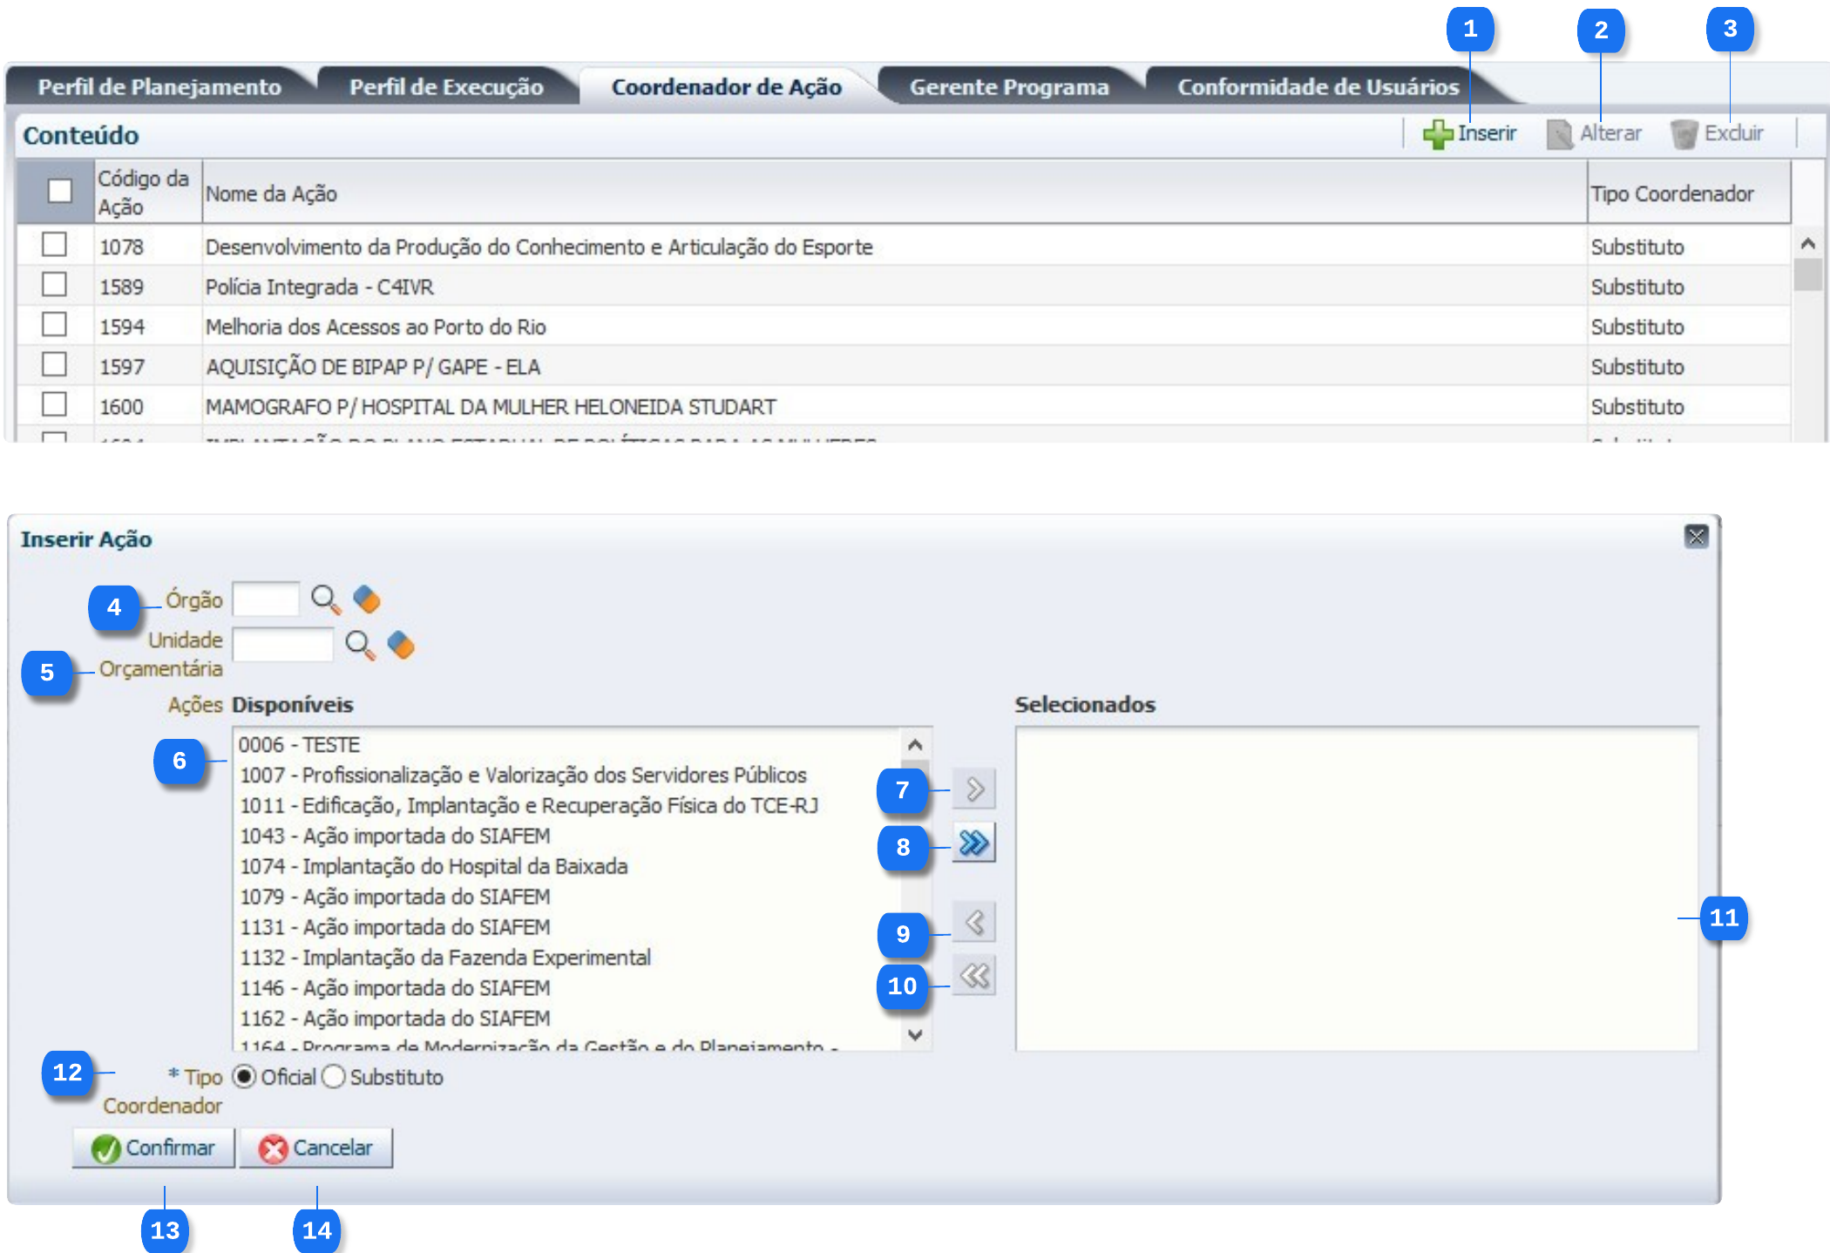Tick the select-all header checkbox
This screenshot has height=1253, width=1830.
60,191
